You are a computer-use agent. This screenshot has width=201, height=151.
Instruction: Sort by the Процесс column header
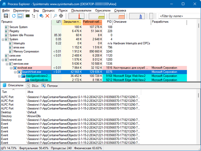click(x=26, y=22)
